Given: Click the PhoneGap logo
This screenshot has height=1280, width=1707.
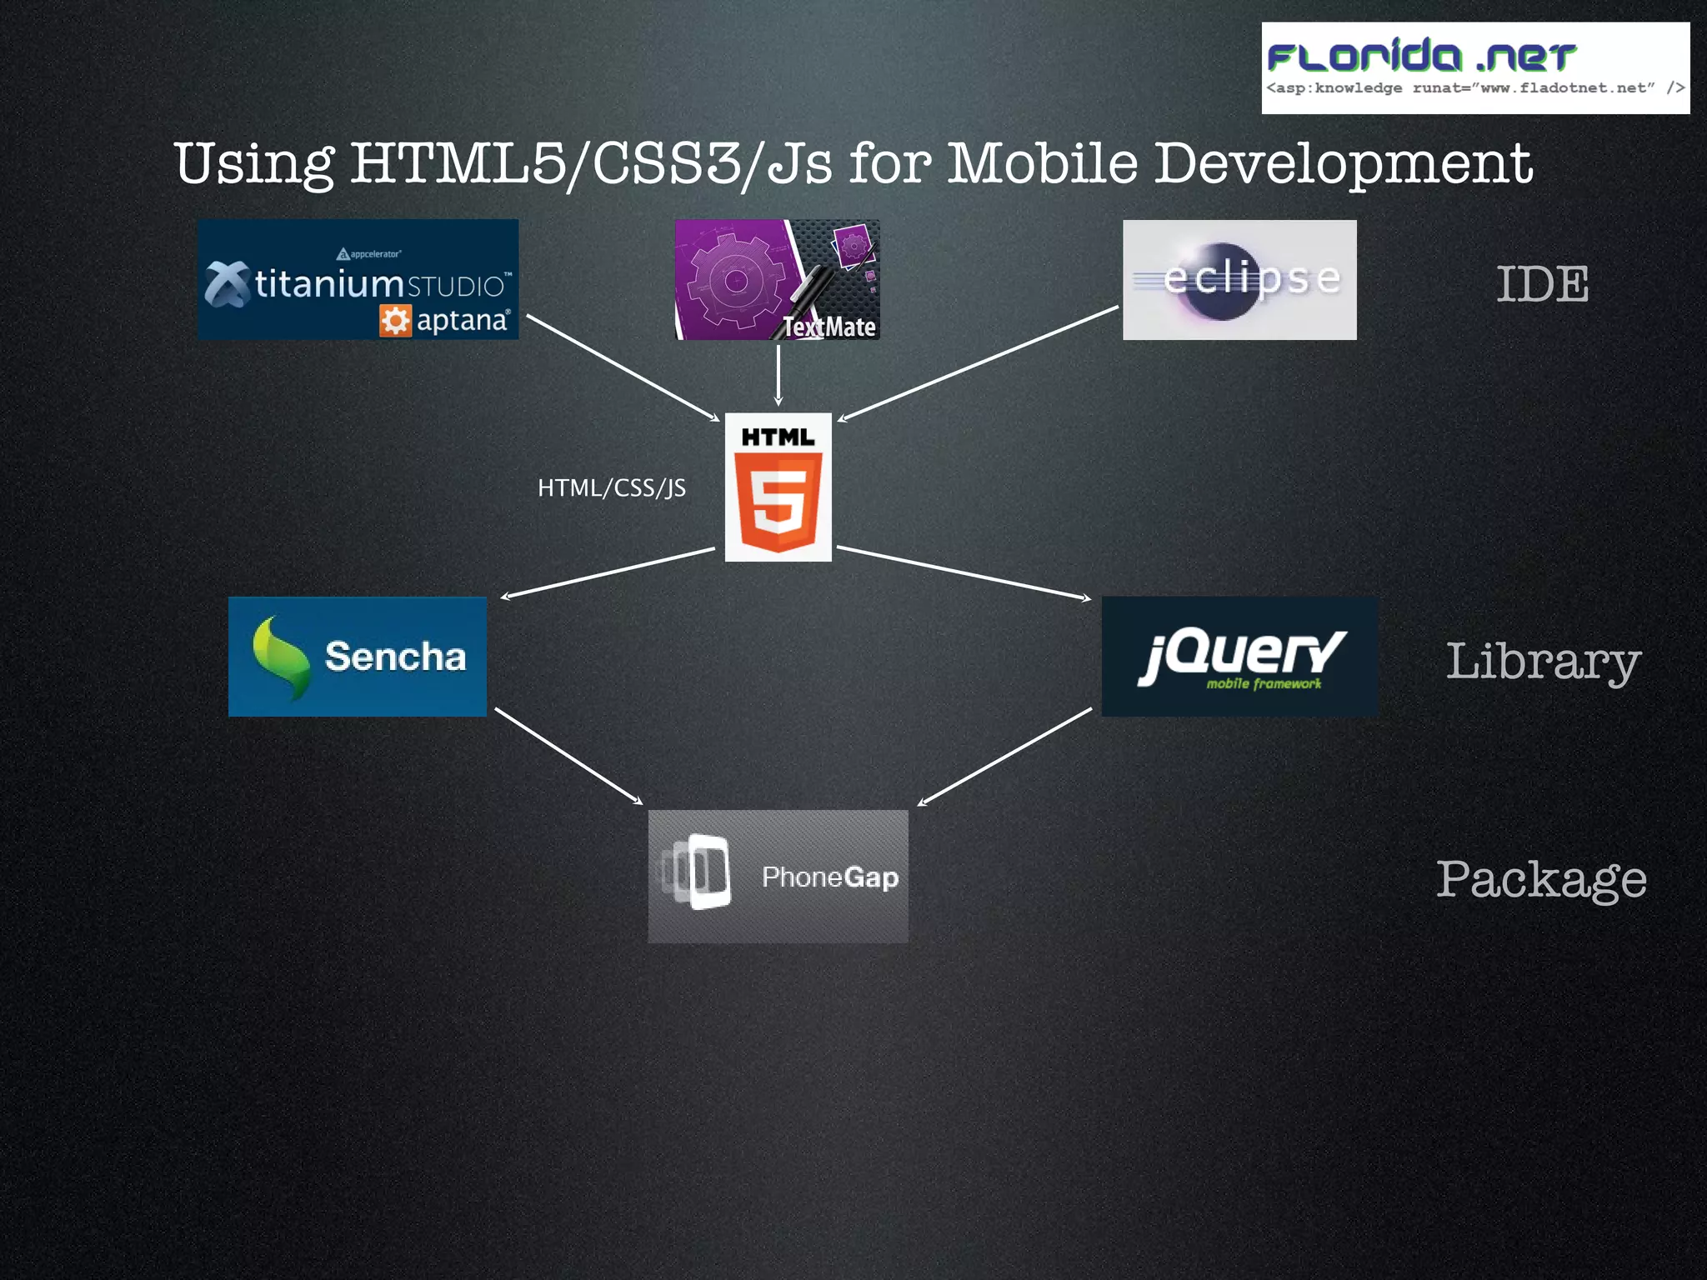Looking at the screenshot, I should (778, 877).
